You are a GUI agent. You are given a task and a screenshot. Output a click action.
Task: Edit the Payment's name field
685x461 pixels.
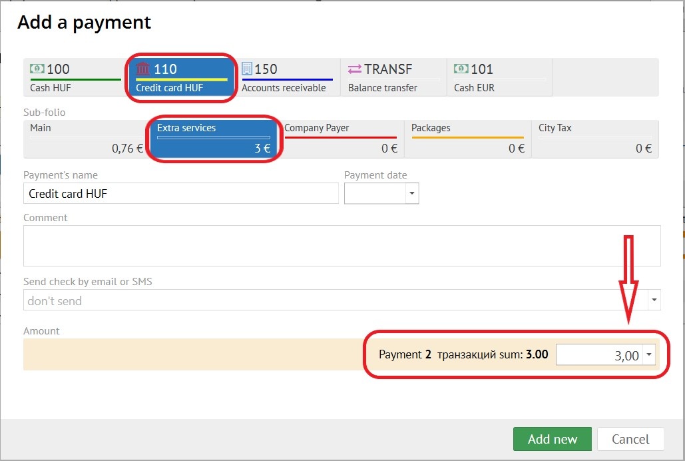pyautogui.click(x=181, y=193)
